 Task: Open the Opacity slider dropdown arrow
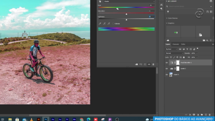click(197, 53)
